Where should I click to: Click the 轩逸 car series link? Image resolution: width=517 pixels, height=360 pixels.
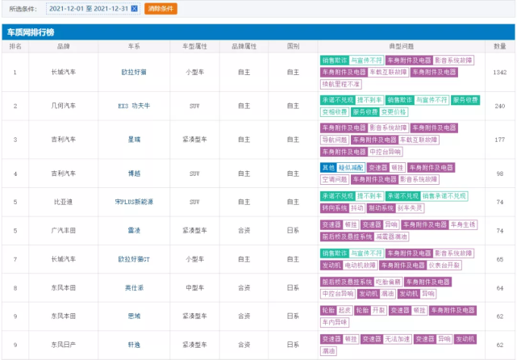coord(132,344)
